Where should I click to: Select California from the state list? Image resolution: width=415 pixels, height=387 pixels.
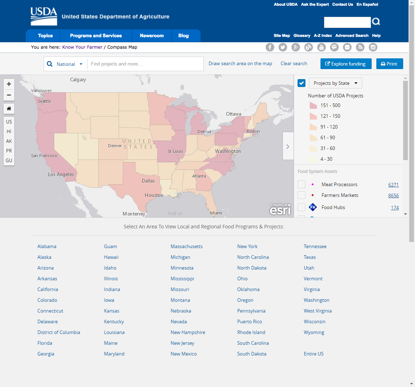[48, 289]
